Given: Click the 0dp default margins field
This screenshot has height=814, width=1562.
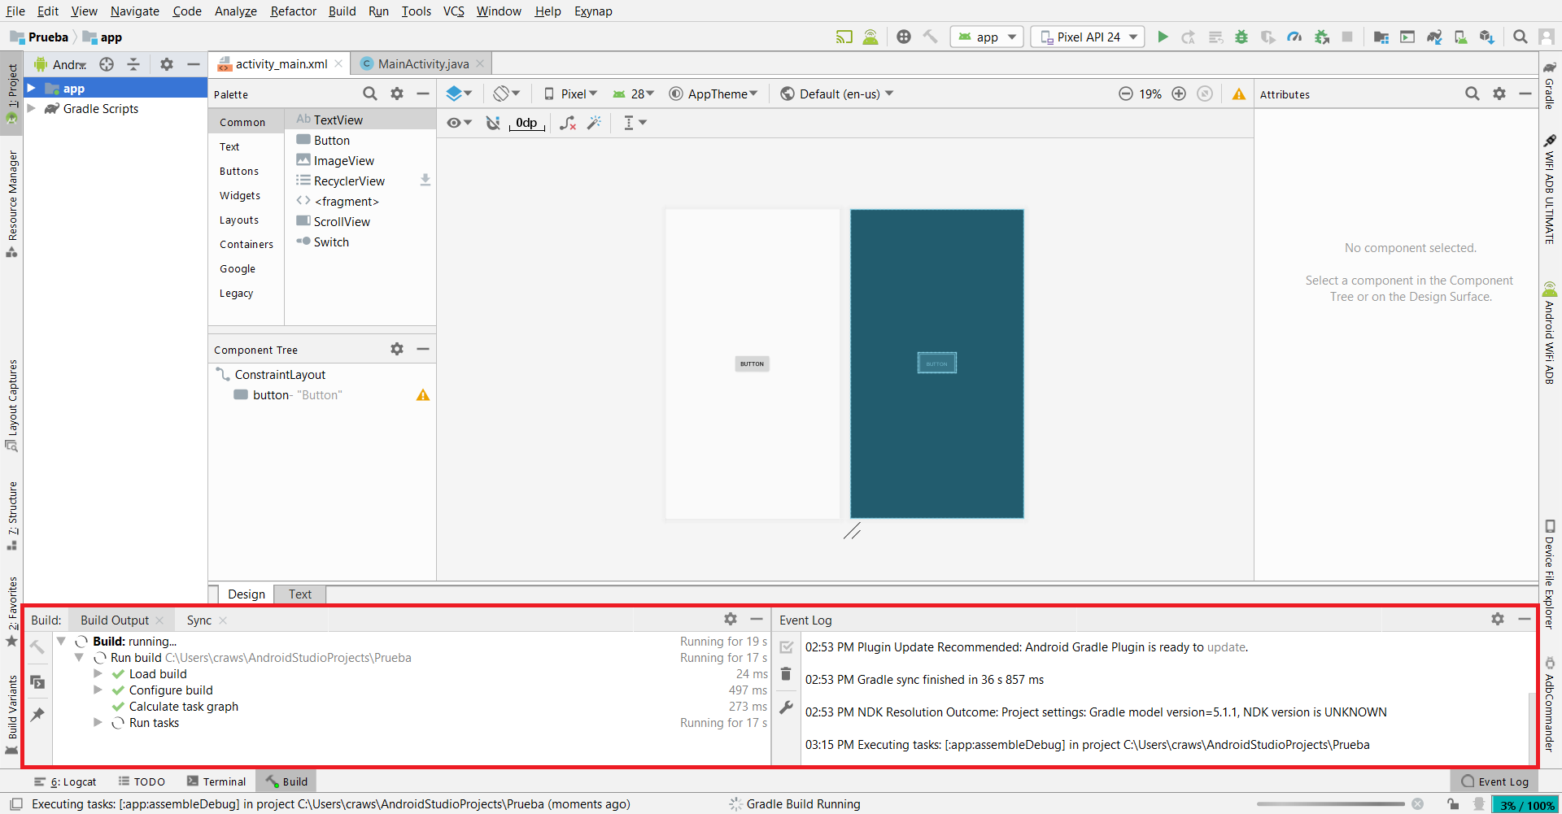Looking at the screenshot, I should (x=526, y=123).
